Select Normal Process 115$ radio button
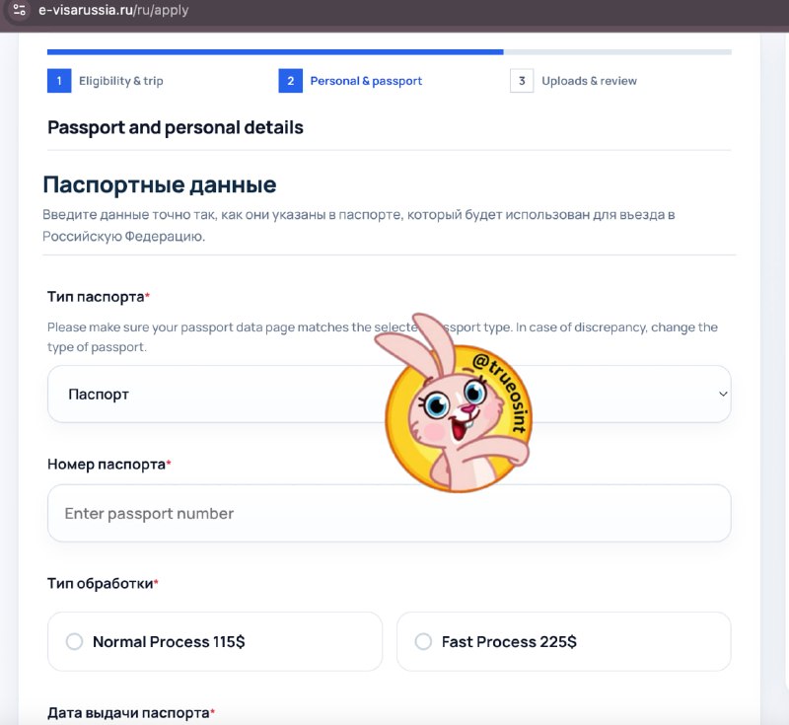 tap(75, 641)
